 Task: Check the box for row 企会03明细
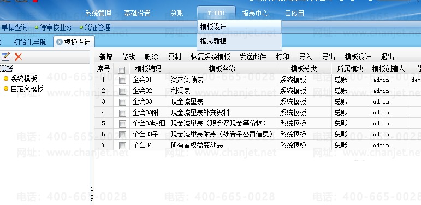click(122, 124)
